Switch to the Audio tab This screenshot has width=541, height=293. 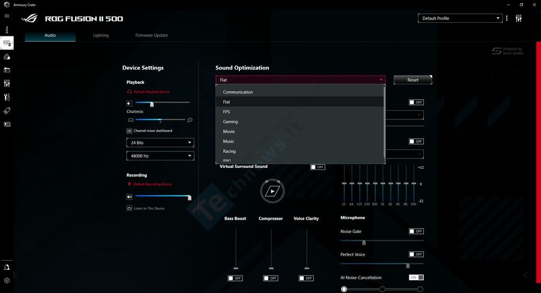coord(50,35)
